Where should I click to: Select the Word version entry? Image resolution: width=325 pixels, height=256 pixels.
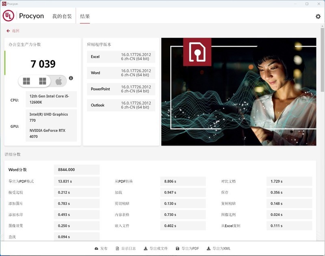tap(121, 73)
